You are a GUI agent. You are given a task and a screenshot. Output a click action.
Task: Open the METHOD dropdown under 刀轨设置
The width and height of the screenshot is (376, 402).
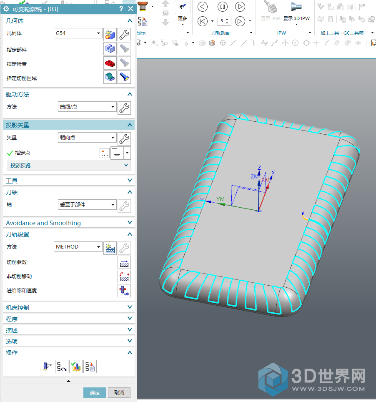point(78,246)
